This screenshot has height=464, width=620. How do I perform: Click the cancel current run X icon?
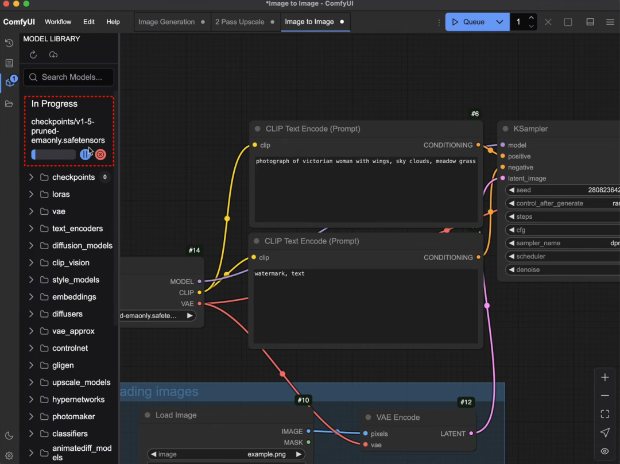548,22
